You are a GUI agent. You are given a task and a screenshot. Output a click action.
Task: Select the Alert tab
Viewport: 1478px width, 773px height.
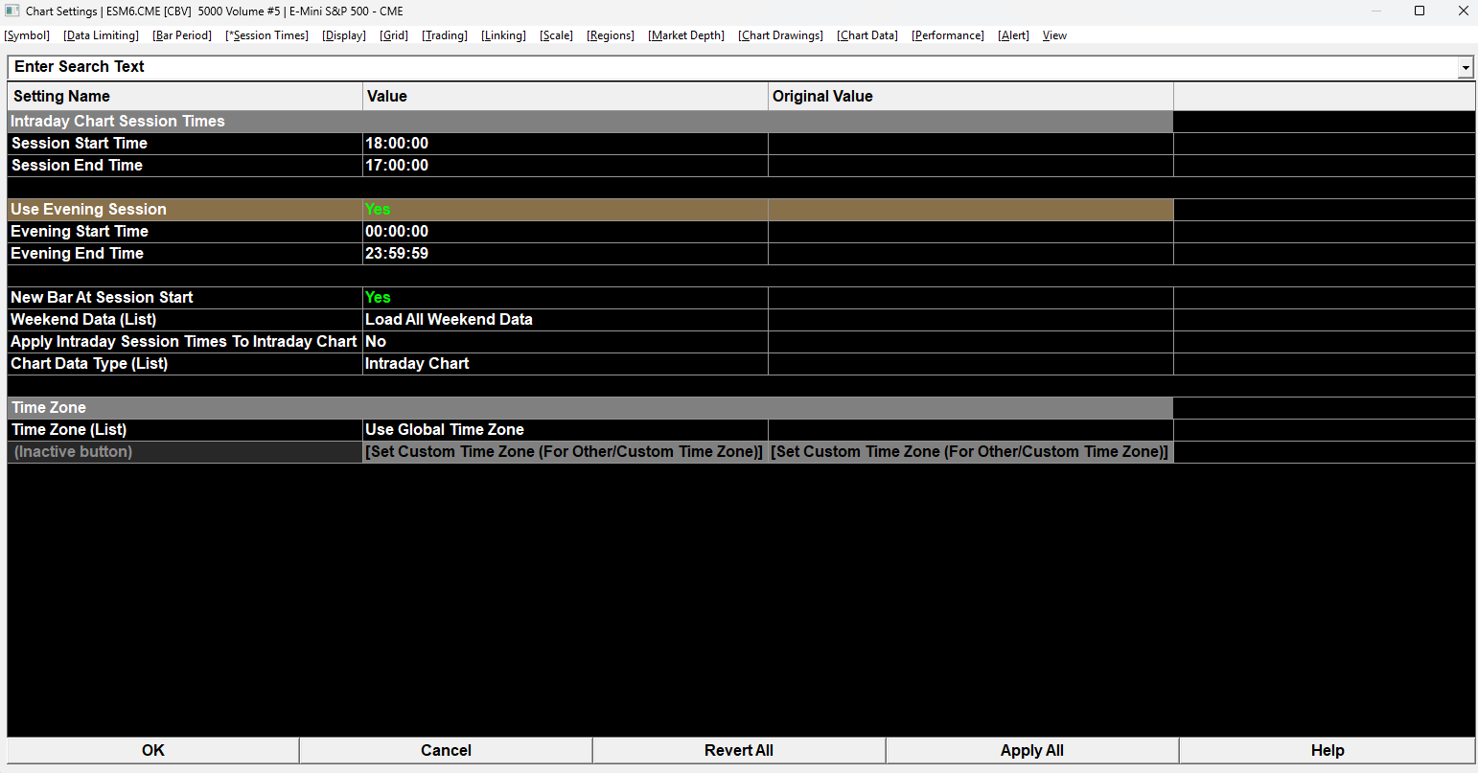click(1014, 35)
